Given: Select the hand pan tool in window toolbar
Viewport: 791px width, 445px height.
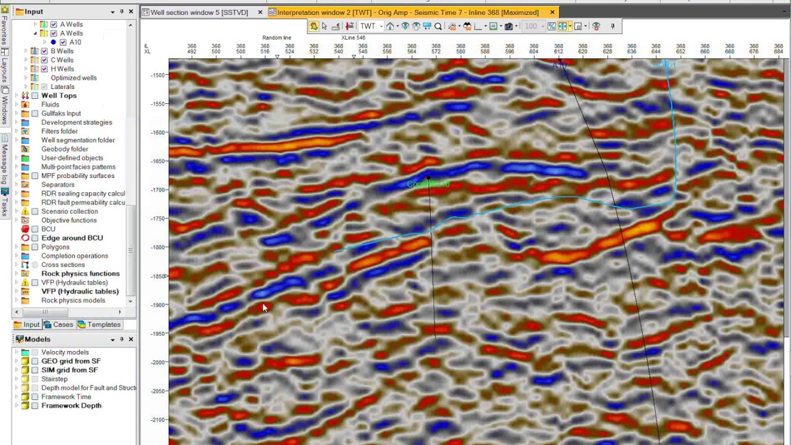Looking at the screenshot, I should pos(314,26).
